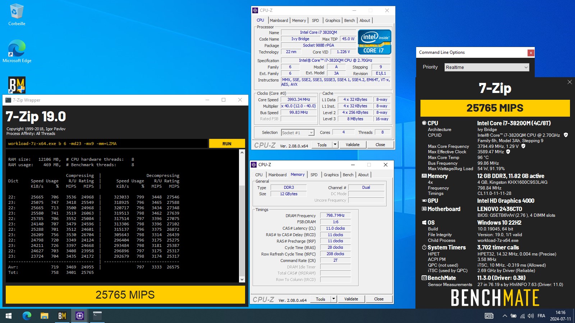Click Validate in the top CPU-Z window

click(x=353, y=145)
